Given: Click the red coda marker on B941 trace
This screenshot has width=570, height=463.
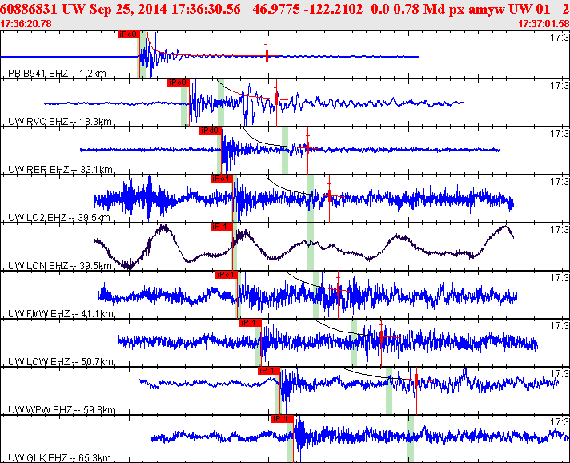Looking at the screenshot, I should (x=267, y=55).
